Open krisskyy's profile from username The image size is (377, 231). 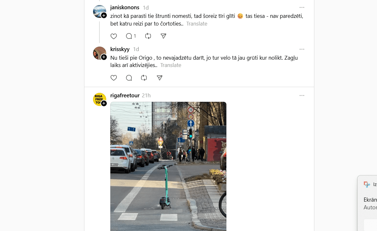(x=120, y=49)
